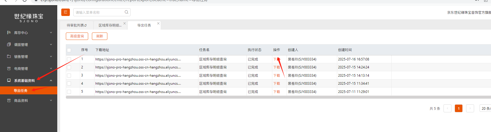Image resolution: width=491 pixels, height=132 pixels.
Task: Close the 区域库存明细 tab
Action: coord(125,23)
